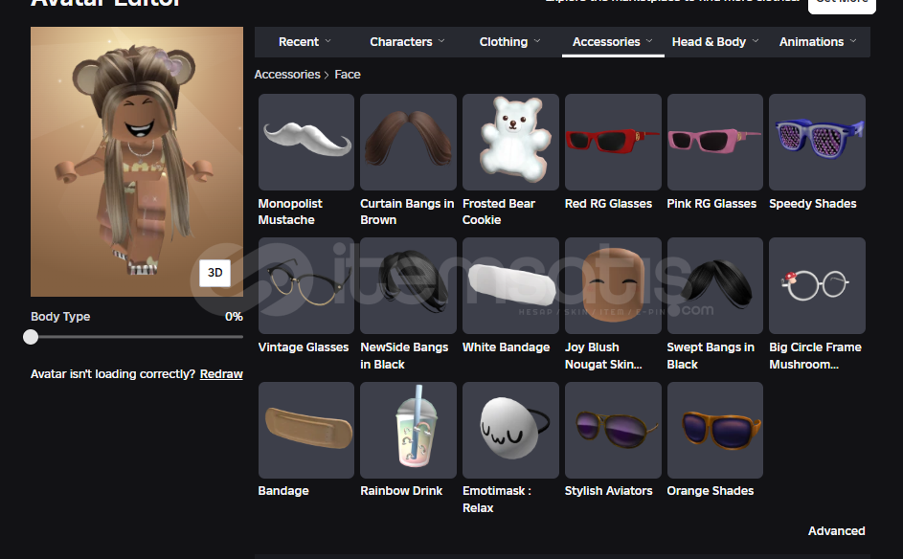Select the Vintage Glasses item

click(x=306, y=285)
